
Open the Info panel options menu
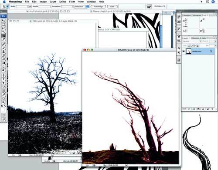215,15
